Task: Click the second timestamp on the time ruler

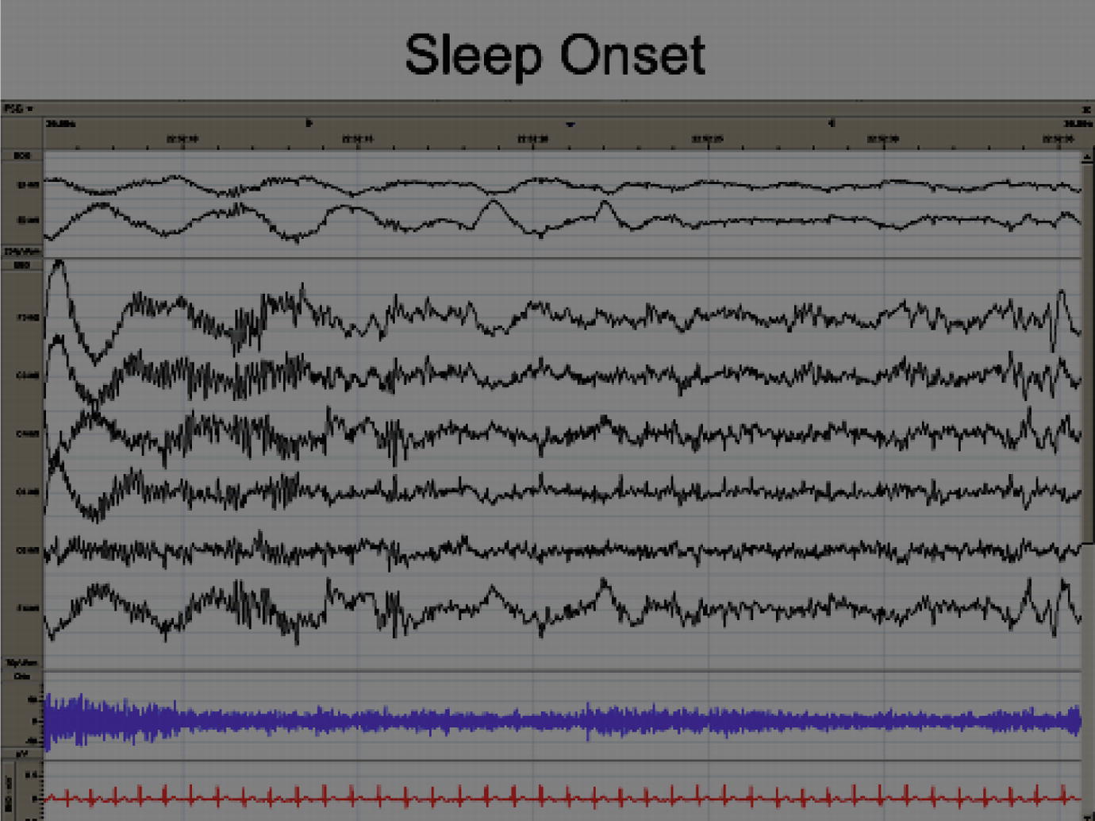Action: 358,139
